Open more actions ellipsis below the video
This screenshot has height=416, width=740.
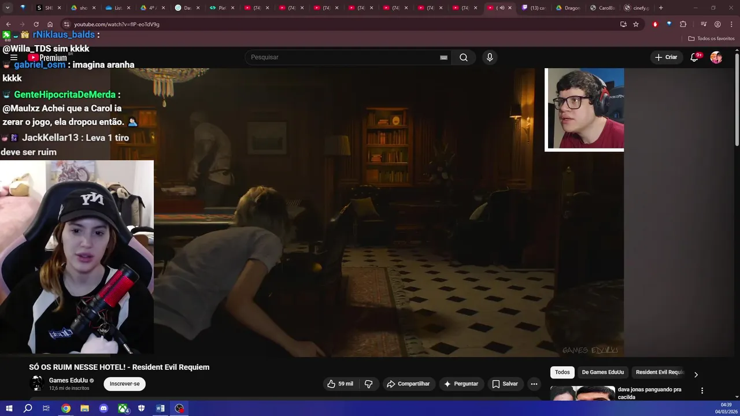point(534,384)
